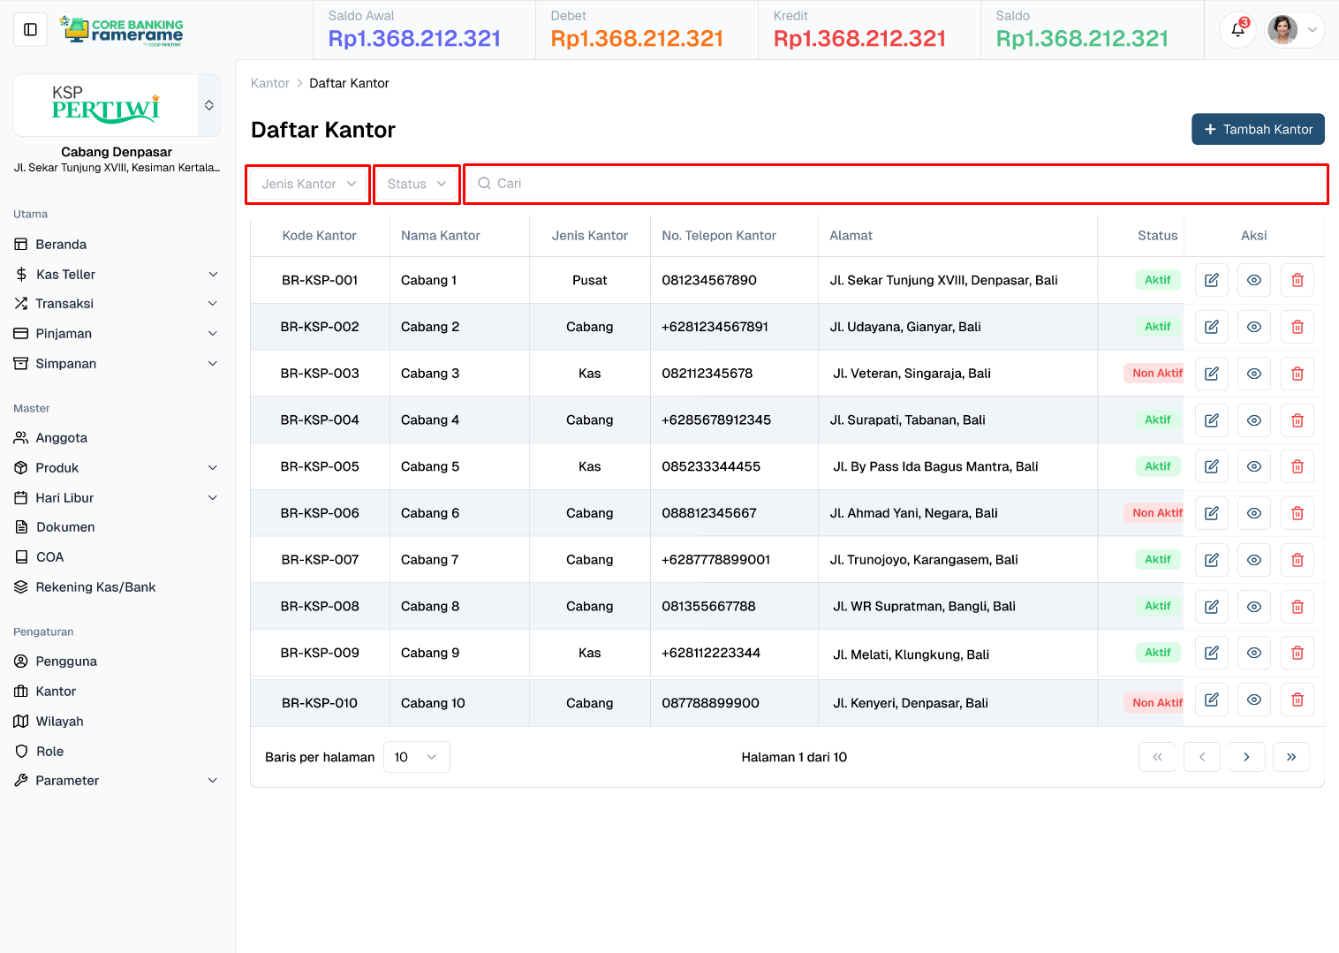Screen dimensions: 1339x953
Task: Show details of Cabang 10 office
Action: click(1253, 700)
